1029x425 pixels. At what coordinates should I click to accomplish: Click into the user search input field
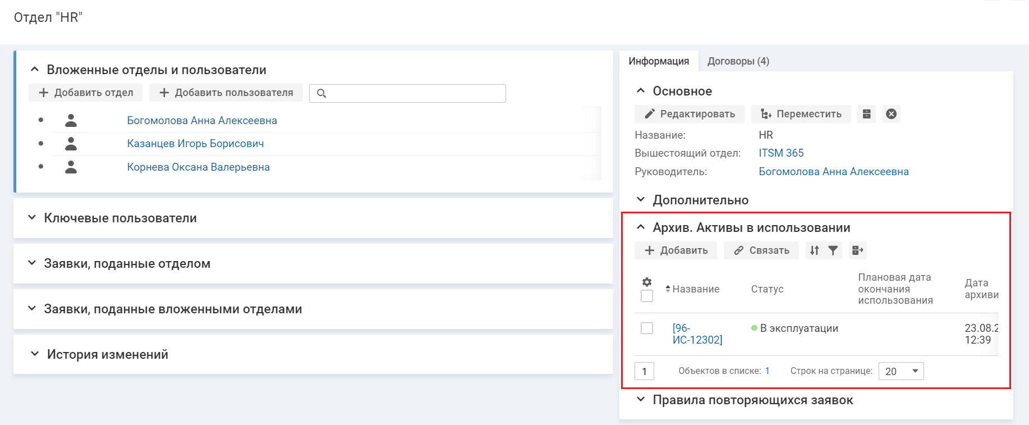point(415,93)
